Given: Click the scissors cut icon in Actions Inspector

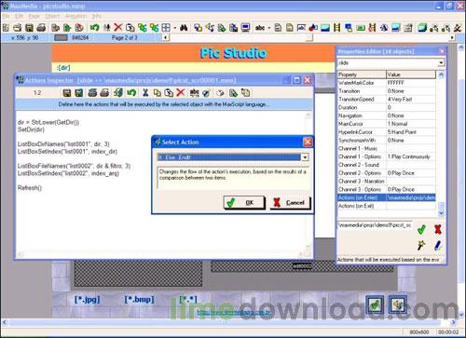Looking at the screenshot, I should click(145, 92).
